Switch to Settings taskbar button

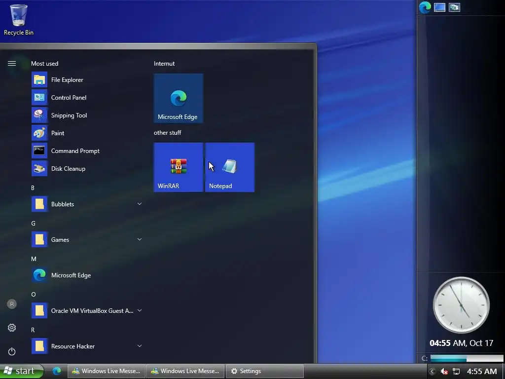265,371
